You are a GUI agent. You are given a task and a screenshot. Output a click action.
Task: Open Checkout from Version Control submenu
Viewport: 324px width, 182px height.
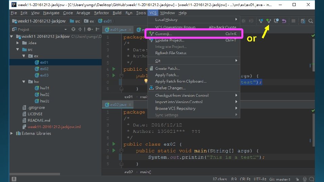pyautogui.click(x=194, y=95)
